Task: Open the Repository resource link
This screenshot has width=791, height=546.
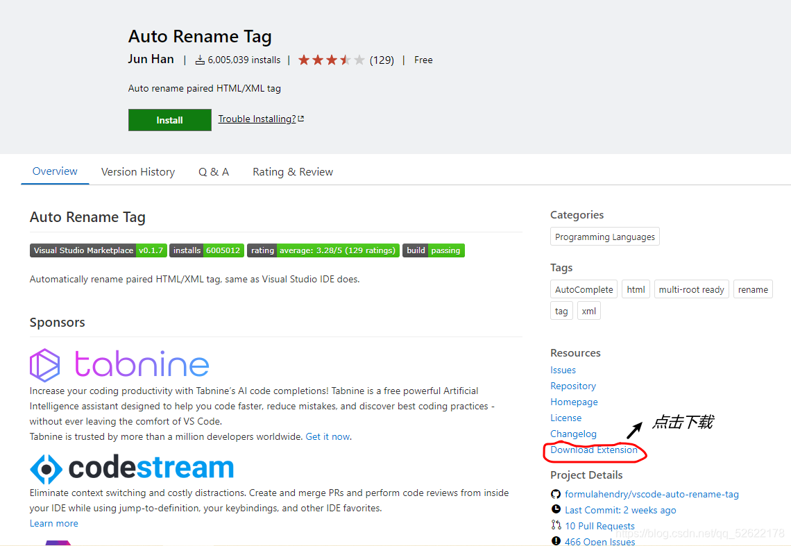Action: point(573,386)
